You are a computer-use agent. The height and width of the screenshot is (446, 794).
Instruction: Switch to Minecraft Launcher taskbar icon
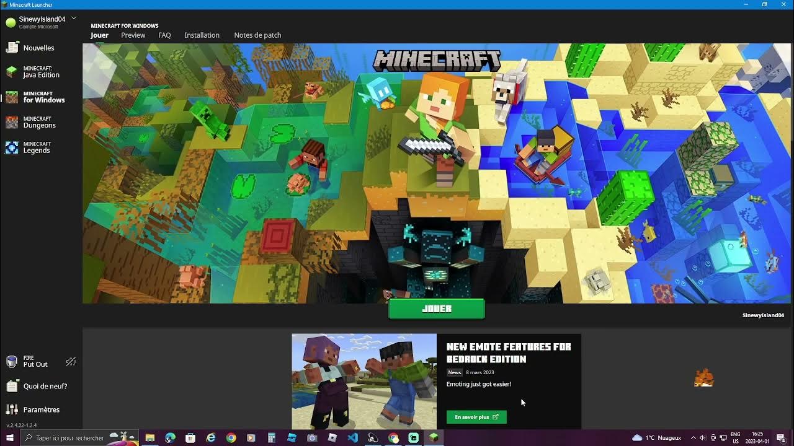click(x=434, y=438)
